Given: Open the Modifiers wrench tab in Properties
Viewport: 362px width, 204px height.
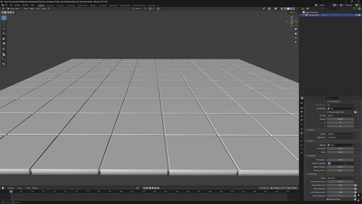Looking at the screenshot, I should tap(301, 133).
